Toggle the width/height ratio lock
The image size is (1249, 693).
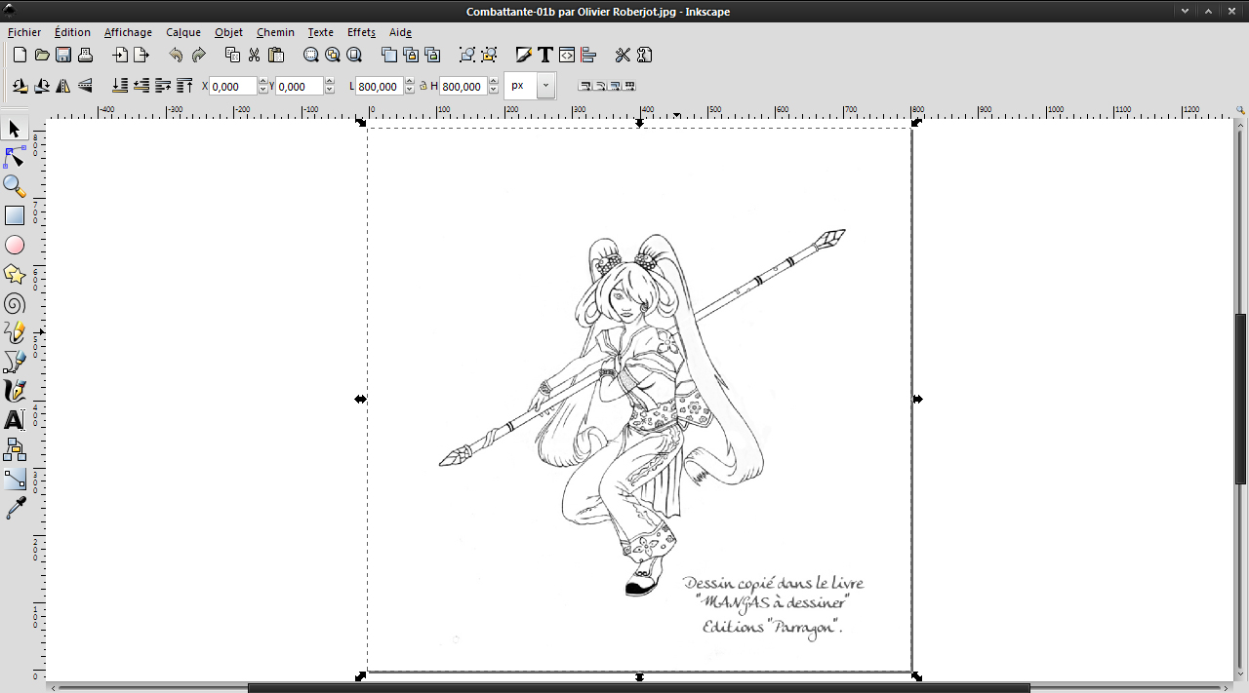point(423,86)
